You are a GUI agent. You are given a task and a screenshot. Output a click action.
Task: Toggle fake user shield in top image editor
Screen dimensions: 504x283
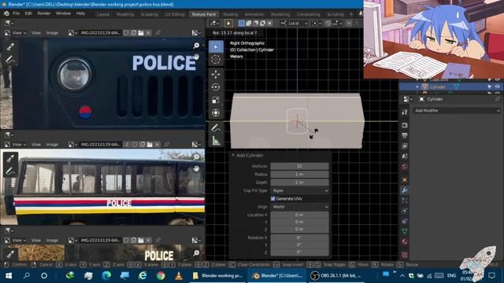(126, 33)
